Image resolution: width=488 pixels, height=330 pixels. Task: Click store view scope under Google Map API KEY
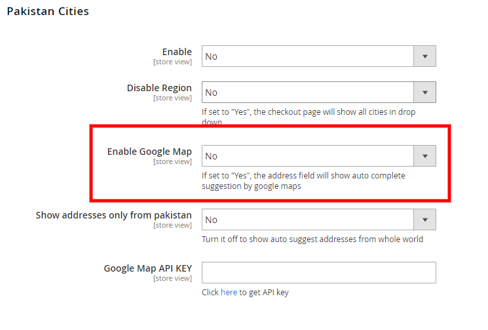pyautogui.click(x=172, y=278)
